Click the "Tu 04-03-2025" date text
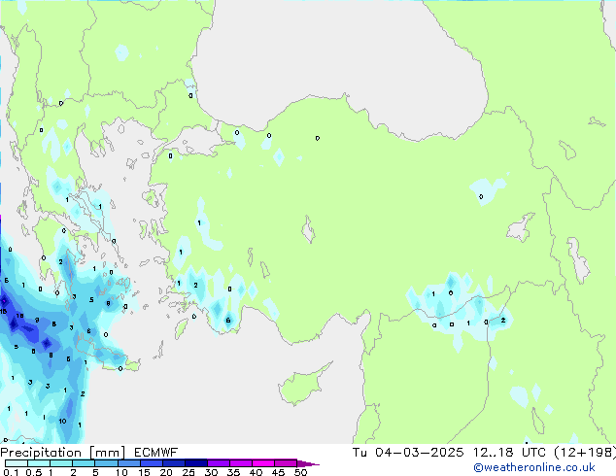This screenshot has height=476, width=616. pos(408,453)
